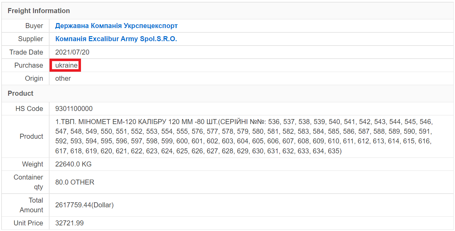Viewport: 455px width, 231px height.
Task: Click the Weight row label
Action: click(x=32, y=164)
